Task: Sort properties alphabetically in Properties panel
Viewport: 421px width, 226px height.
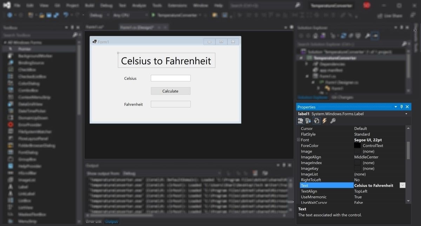Action: click(308, 121)
